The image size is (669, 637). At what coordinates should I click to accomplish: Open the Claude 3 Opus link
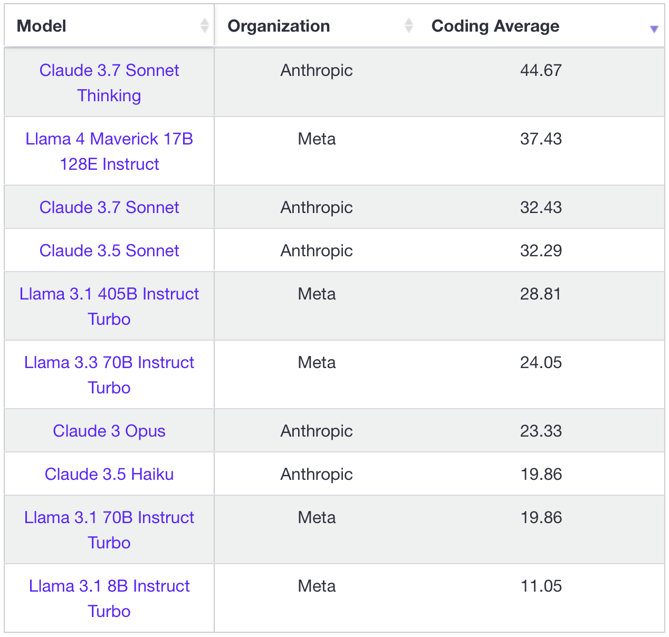tap(109, 431)
